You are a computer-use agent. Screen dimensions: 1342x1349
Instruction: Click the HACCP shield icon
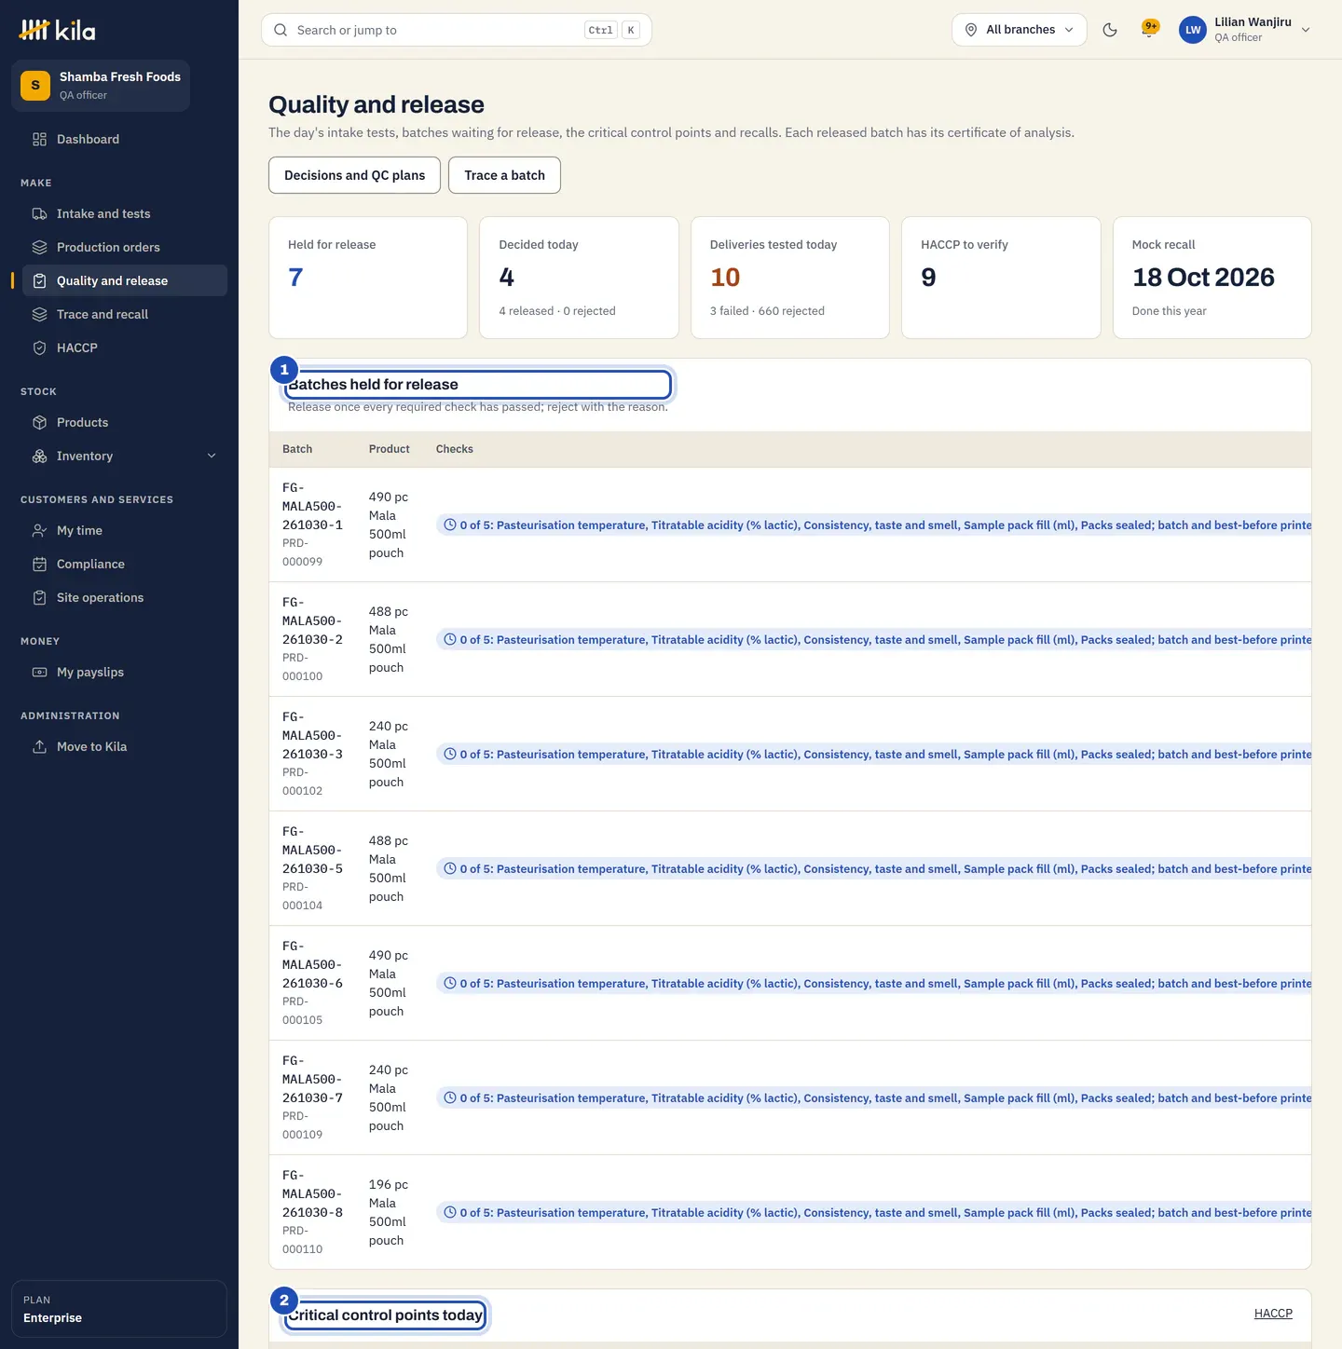tap(39, 347)
